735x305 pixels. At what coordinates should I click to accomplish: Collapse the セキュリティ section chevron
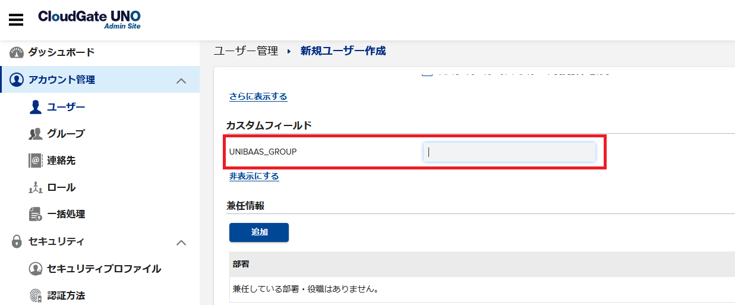click(x=182, y=243)
